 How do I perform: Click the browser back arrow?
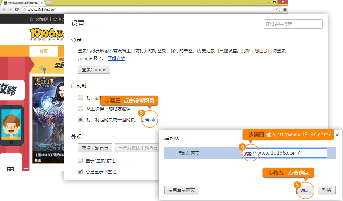3,9
